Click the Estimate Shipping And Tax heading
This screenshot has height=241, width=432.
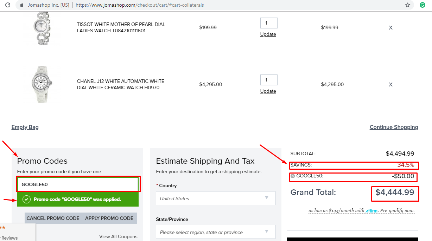tap(205, 161)
